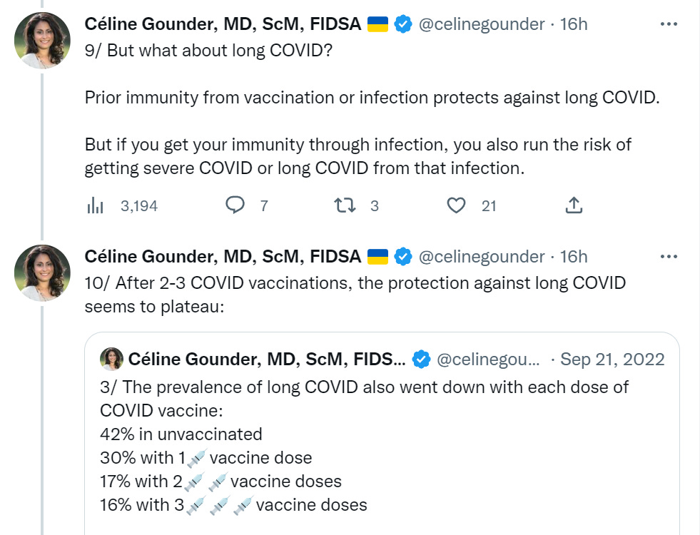This screenshot has width=700, height=535.
Task: Click the Sep 21, 2022 date in the quoted tweet
Action: coord(612,360)
